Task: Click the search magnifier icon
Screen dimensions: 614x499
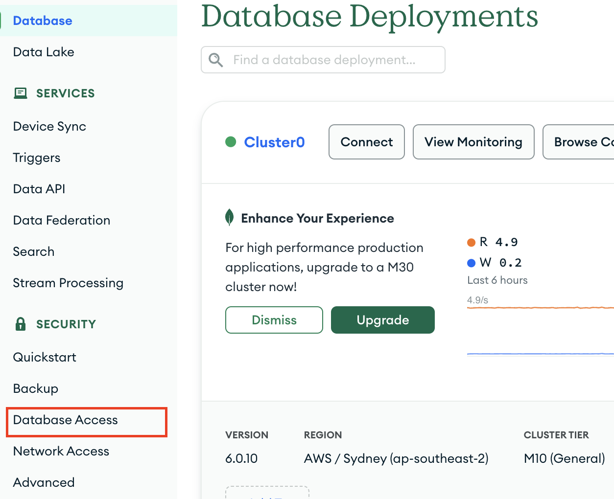Action: coord(215,60)
